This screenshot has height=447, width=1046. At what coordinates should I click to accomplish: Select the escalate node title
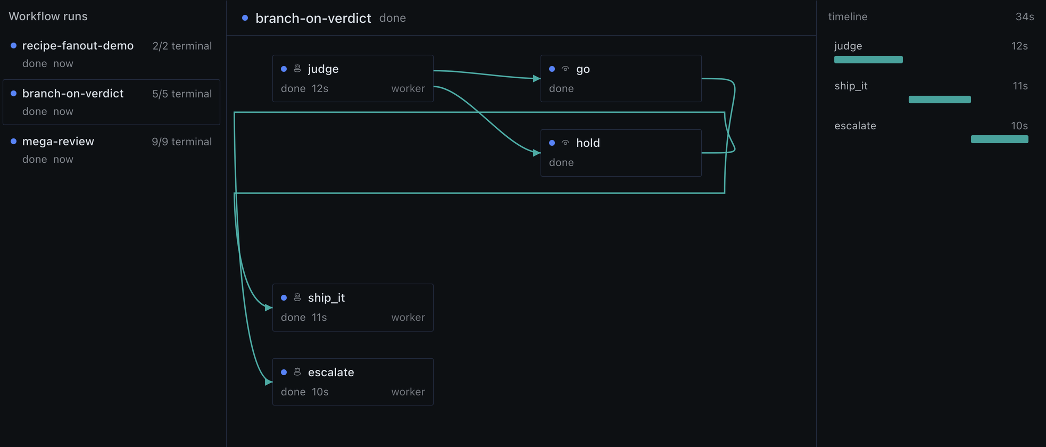[331, 372]
